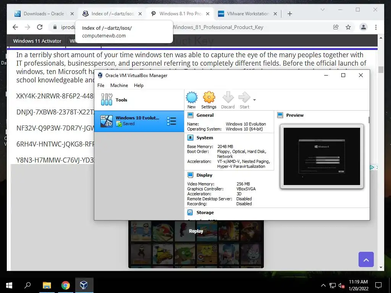The image size is (391, 293).
Task: Click the Storage section header
Action: tap(205, 212)
